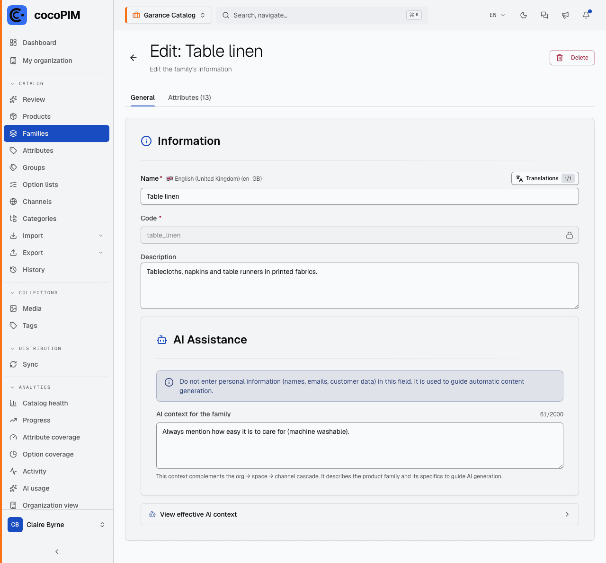This screenshot has width=606, height=563.
Task: Open Sync under Distribution
Action: [57, 364]
